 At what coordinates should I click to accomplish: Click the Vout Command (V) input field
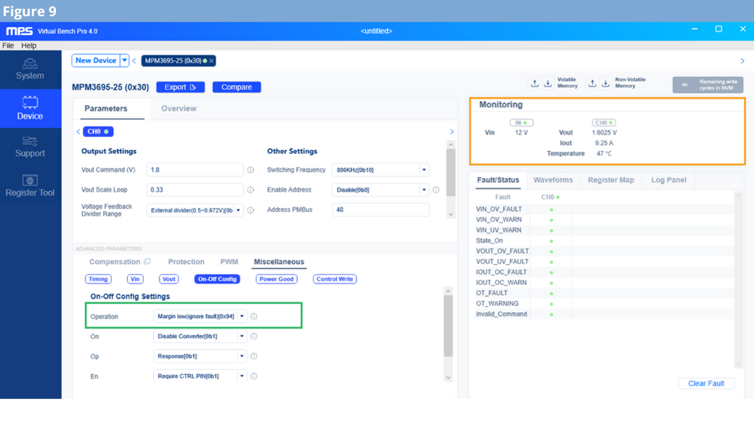(x=195, y=170)
